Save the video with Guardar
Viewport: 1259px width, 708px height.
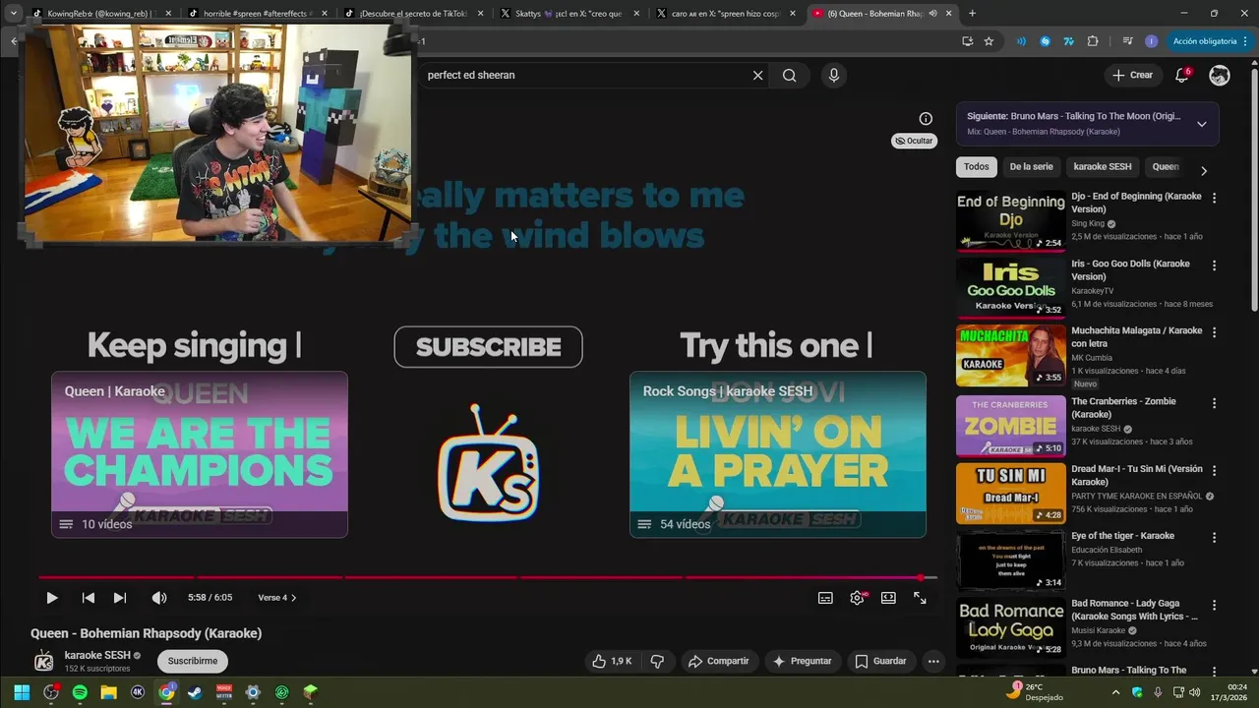881,661
